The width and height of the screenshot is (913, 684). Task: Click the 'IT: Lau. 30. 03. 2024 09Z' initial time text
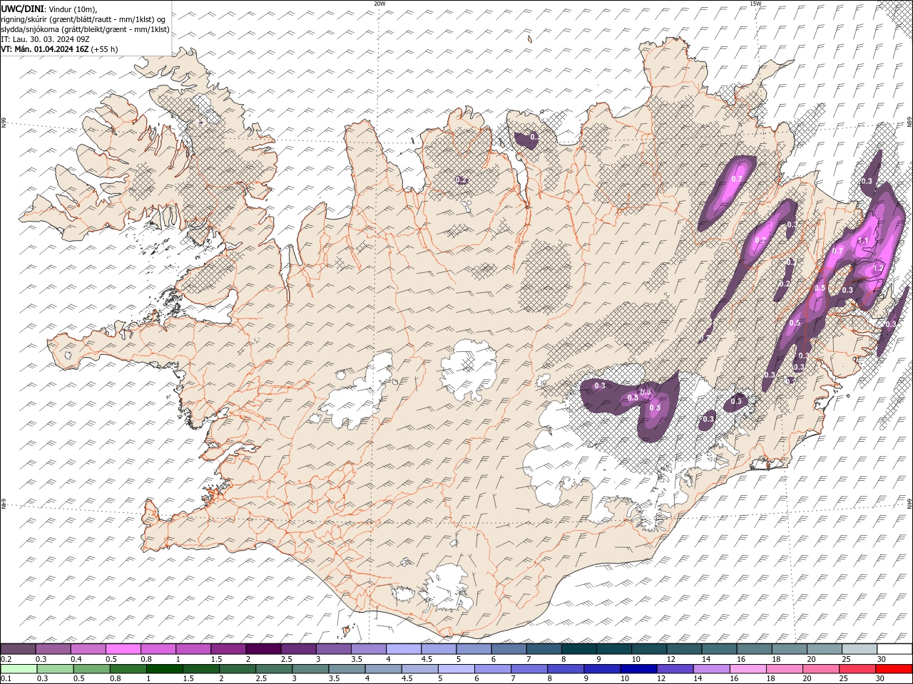point(44,39)
